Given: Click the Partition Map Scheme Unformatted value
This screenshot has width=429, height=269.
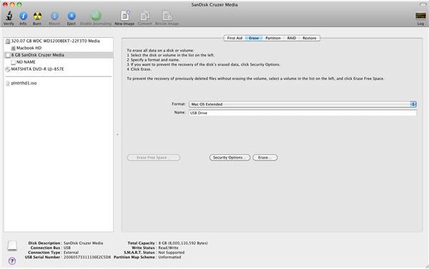Looking at the screenshot, I should point(169,258).
